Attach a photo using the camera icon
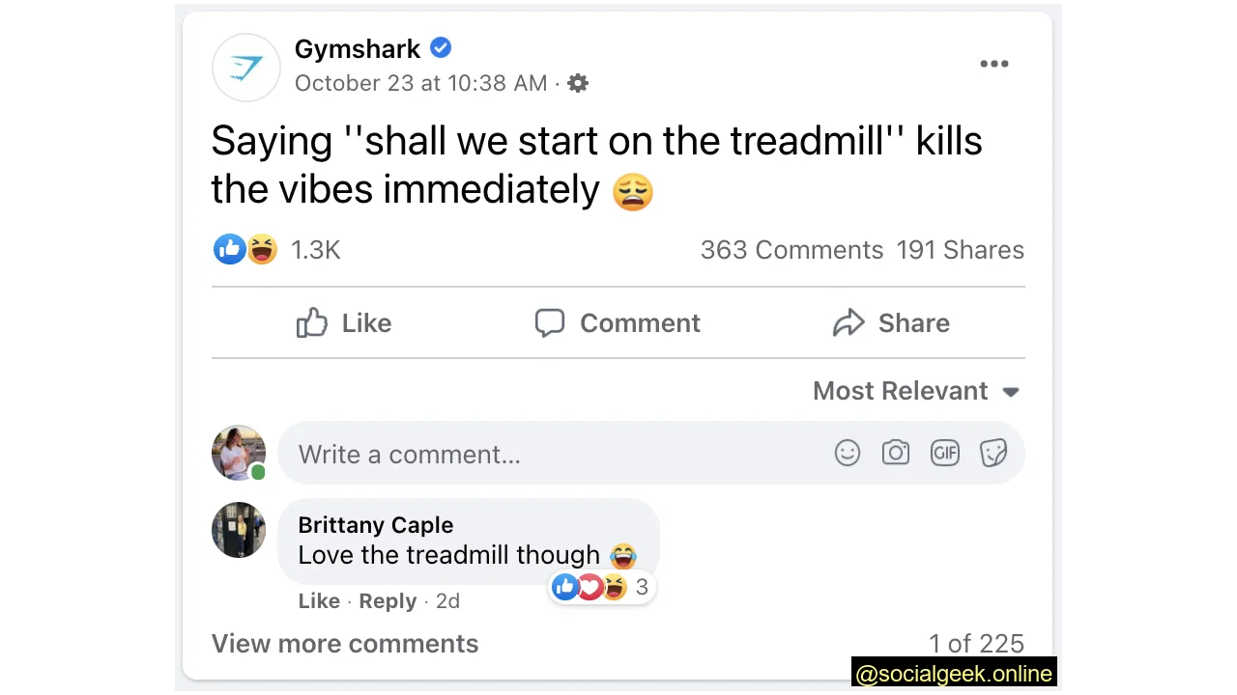Image resolution: width=1237 pixels, height=695 pixels. [x=896, y=453]
